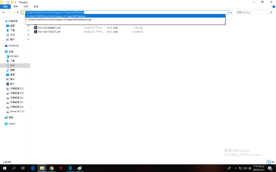Open the Windows Start menu
This screenshot has width=276, height=172.
tap(4, 168)
